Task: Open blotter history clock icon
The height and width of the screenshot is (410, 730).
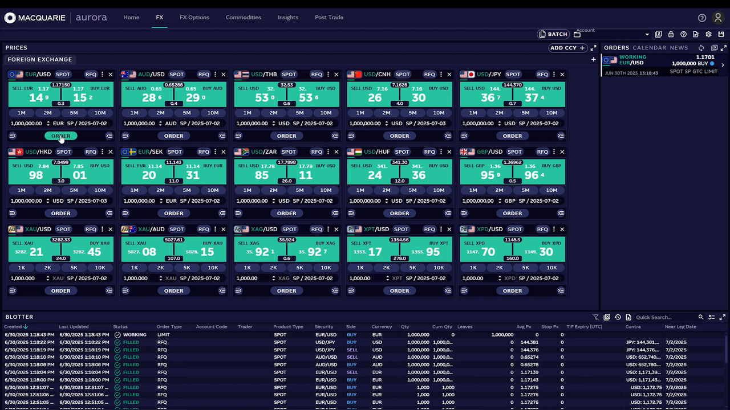Action: (x=618, y=317)
